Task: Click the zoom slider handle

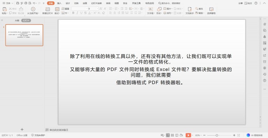Action: 217,135
